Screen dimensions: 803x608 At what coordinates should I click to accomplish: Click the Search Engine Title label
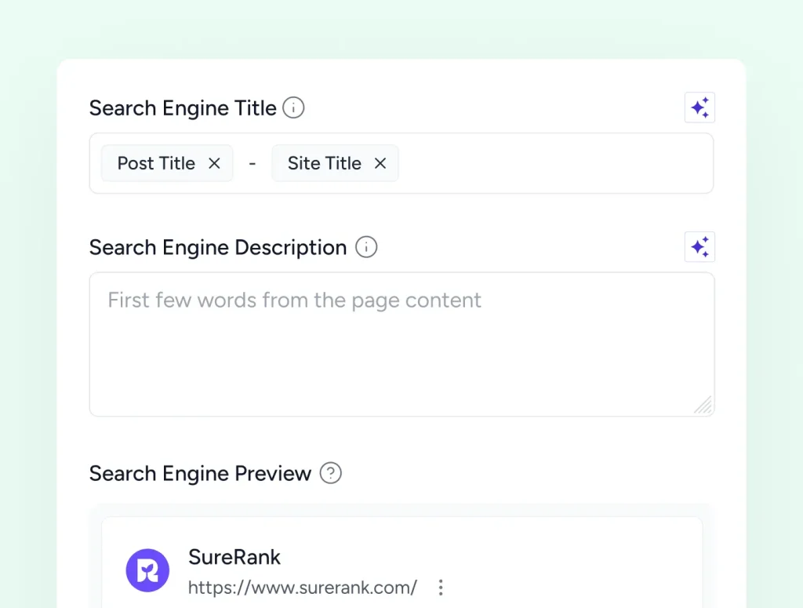pyautogui.click(x=183, y=107)
